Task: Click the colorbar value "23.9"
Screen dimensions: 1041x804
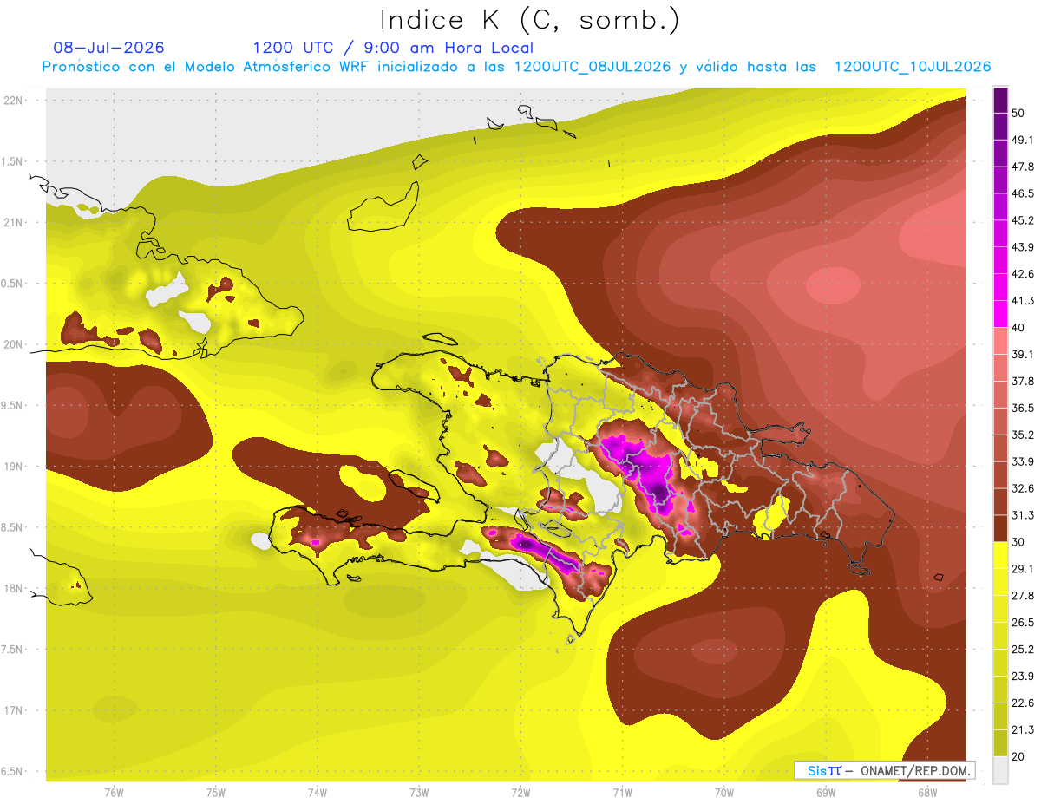Action: click(1024, 676)
